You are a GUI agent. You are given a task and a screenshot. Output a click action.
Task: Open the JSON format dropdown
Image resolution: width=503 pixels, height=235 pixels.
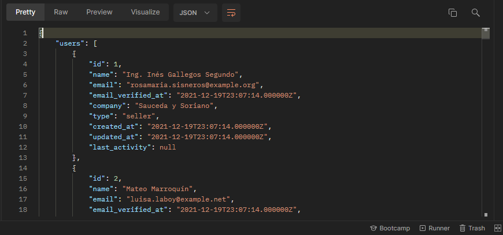[x=195, y=13]
